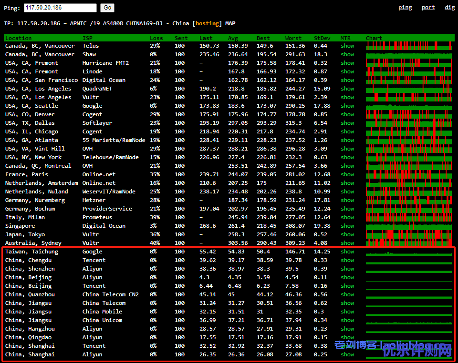Viewport: 458px width, 363px height.
Task: Show MTR for China, Chengdu Tencent
Action: click(347, 260)
